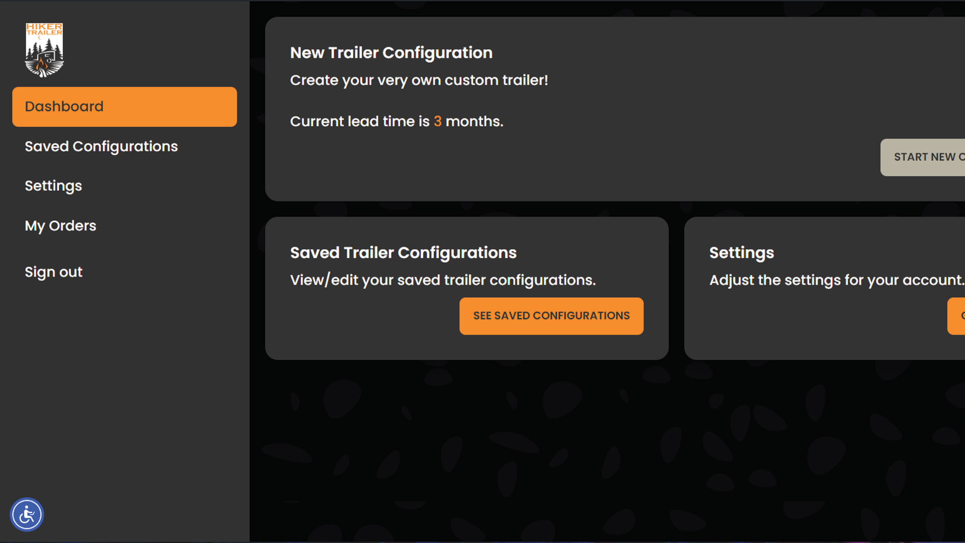This screenshot has height=543, width=965.
Task: Click the word 'months' after lead time
Action: click(473, 121)
